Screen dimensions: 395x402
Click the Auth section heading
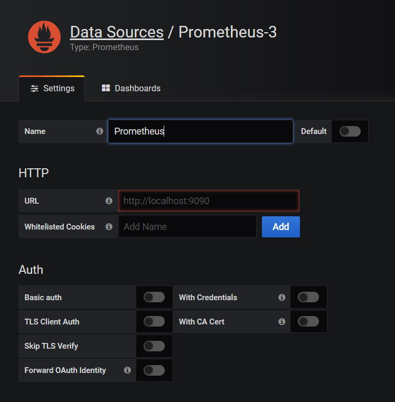point(31,270)
